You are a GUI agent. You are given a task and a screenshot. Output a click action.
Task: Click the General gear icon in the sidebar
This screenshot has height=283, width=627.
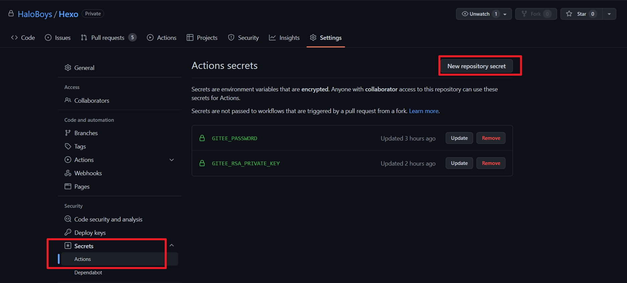click(x=68, y=68)
